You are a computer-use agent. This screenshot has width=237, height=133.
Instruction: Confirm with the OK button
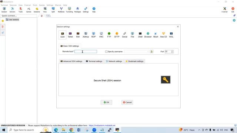106,102
